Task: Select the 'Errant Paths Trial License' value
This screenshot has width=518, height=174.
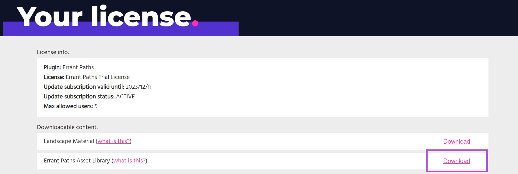Action: [x=98, y=77]
